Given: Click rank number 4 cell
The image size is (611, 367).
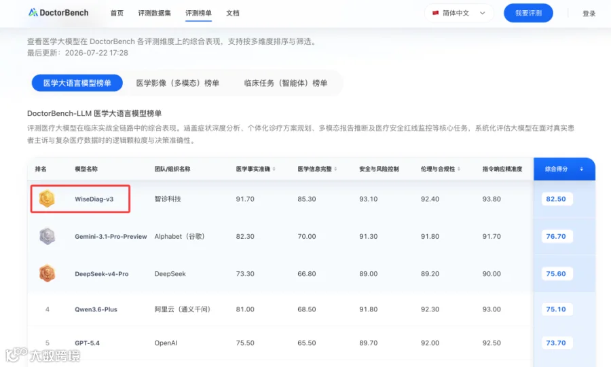Looking at the screenshot, I should click(x=47, y=309).
